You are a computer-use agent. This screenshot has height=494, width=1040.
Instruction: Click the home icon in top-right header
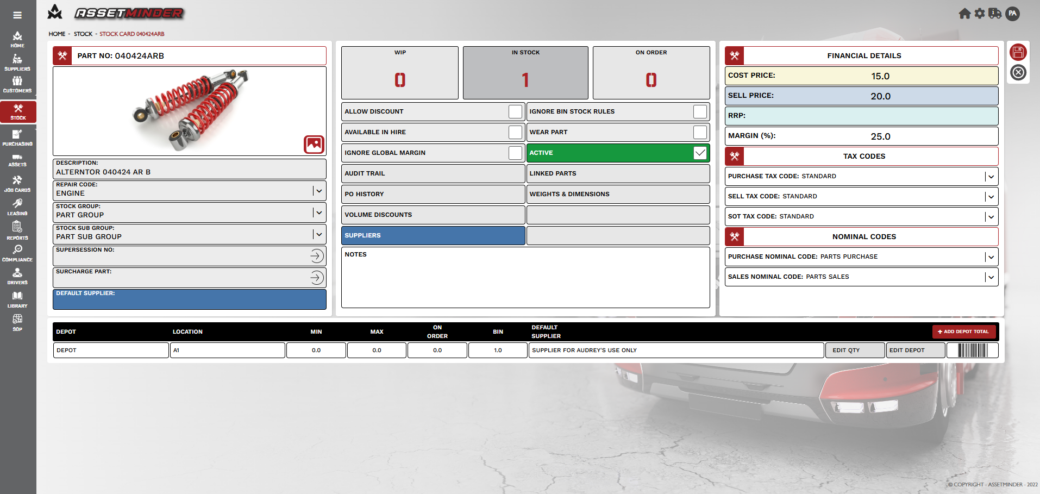point(964,14)
